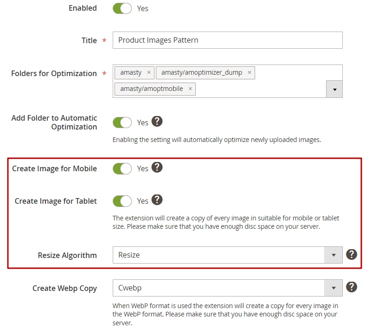Screen dimensions: 372x329
Task: Click empty area in Folders for Optimization field
Action: coord(261,89)
